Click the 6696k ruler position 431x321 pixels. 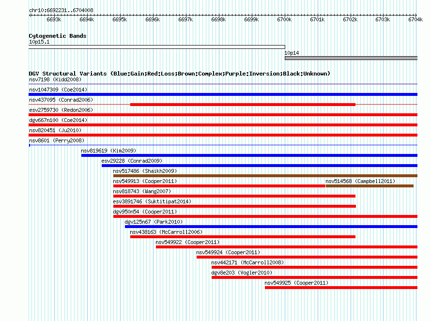(x=153, y=19)
